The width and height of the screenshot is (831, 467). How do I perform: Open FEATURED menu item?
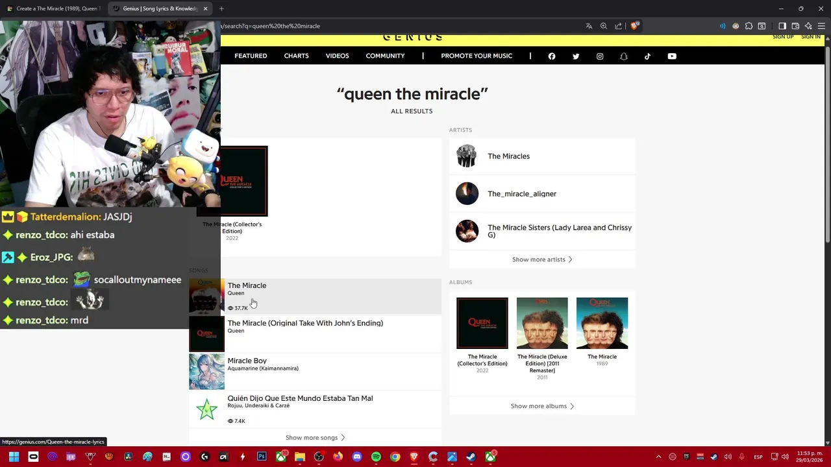251,56
